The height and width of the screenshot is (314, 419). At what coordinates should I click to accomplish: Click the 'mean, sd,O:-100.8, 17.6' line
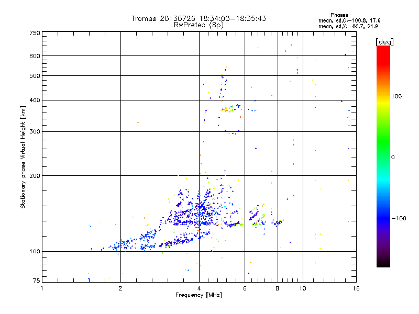(349, 20)
